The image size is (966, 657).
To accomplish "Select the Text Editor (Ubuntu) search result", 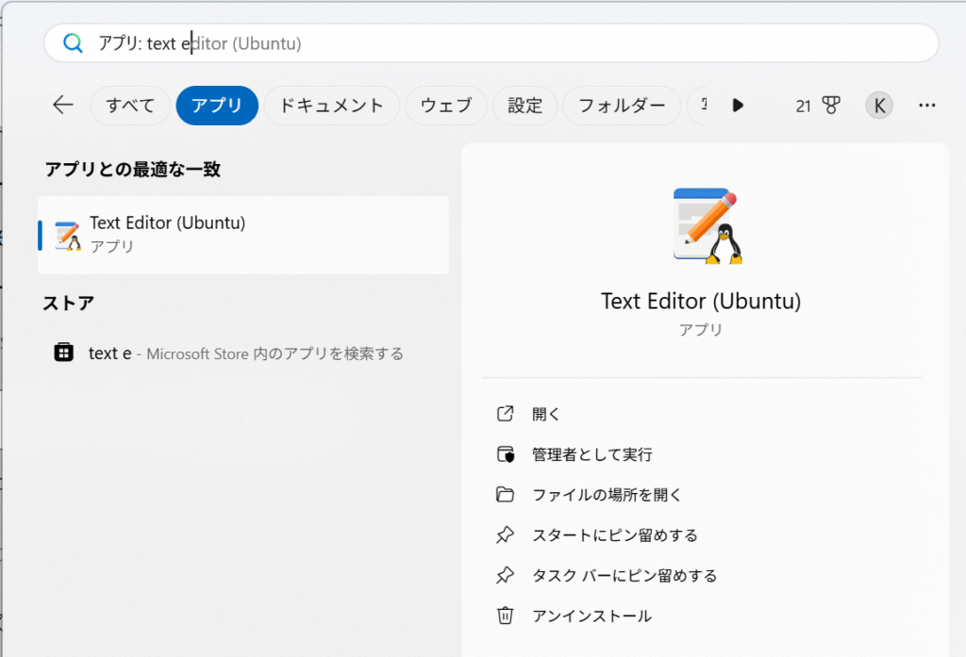I will 242,234.
